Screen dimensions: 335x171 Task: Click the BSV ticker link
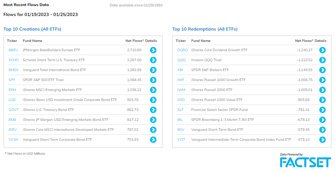point(181,130)
